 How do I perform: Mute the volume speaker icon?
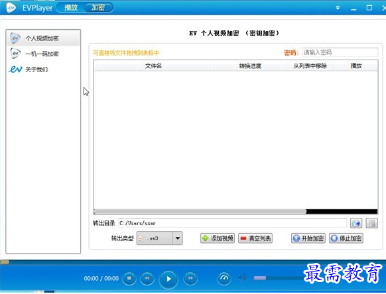pos(242,278)
